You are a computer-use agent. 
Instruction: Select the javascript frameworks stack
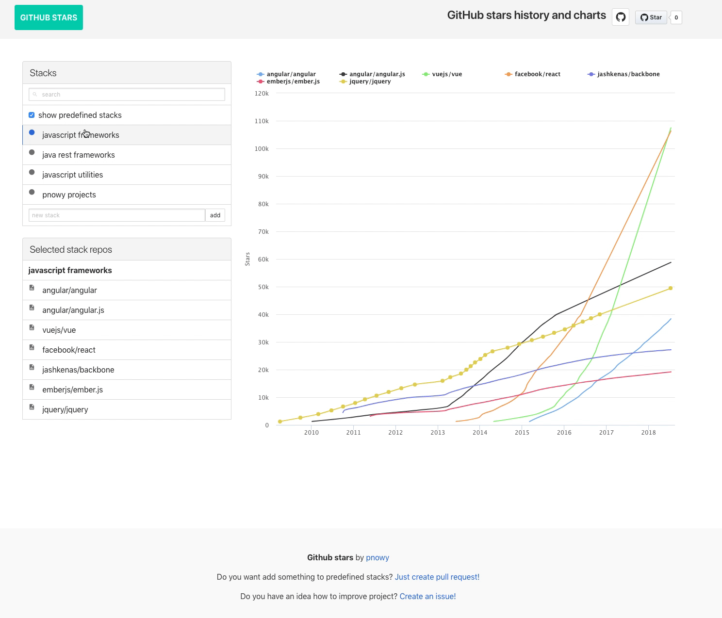click(127, 135)
